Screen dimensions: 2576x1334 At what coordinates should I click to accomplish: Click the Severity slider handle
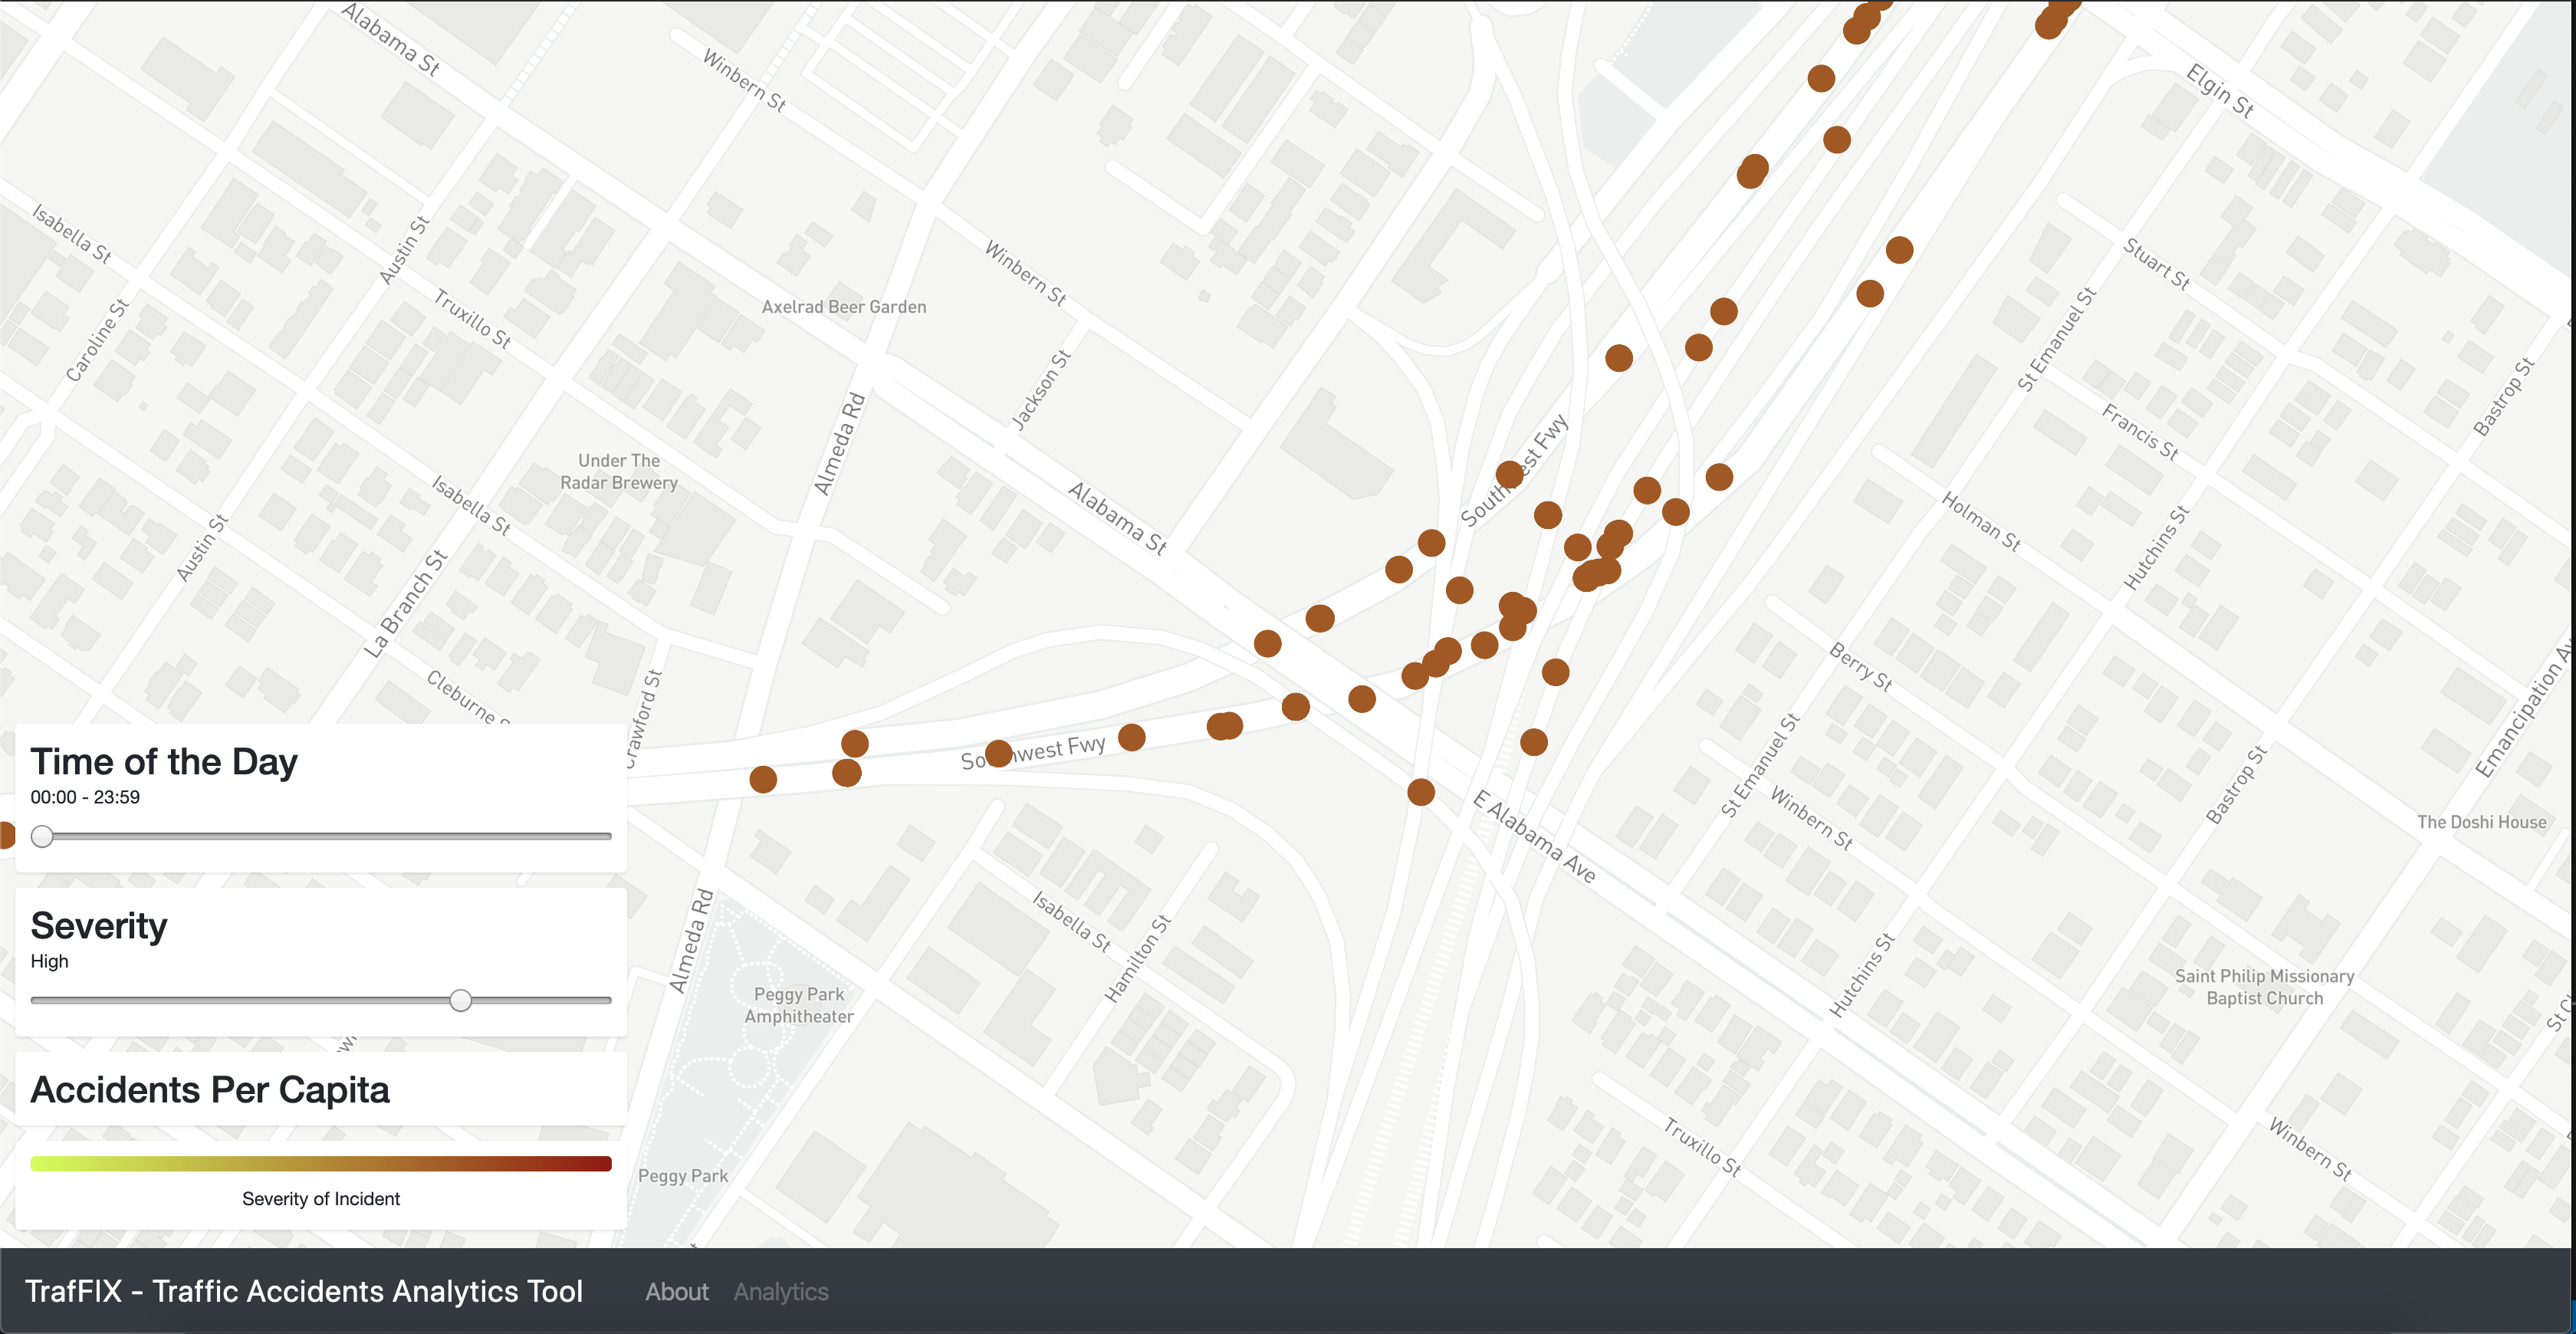click(460, 1000)
